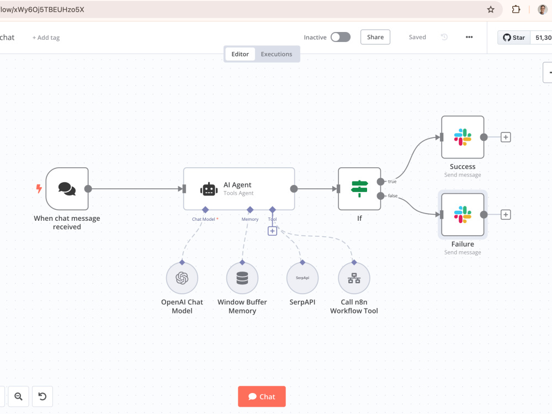
Task: Select the Call n8n Workflow Tool node
Action: coord(354,278)
